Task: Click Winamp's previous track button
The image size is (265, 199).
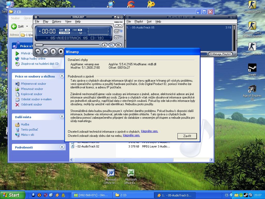Action: click(x=38, y=52)
